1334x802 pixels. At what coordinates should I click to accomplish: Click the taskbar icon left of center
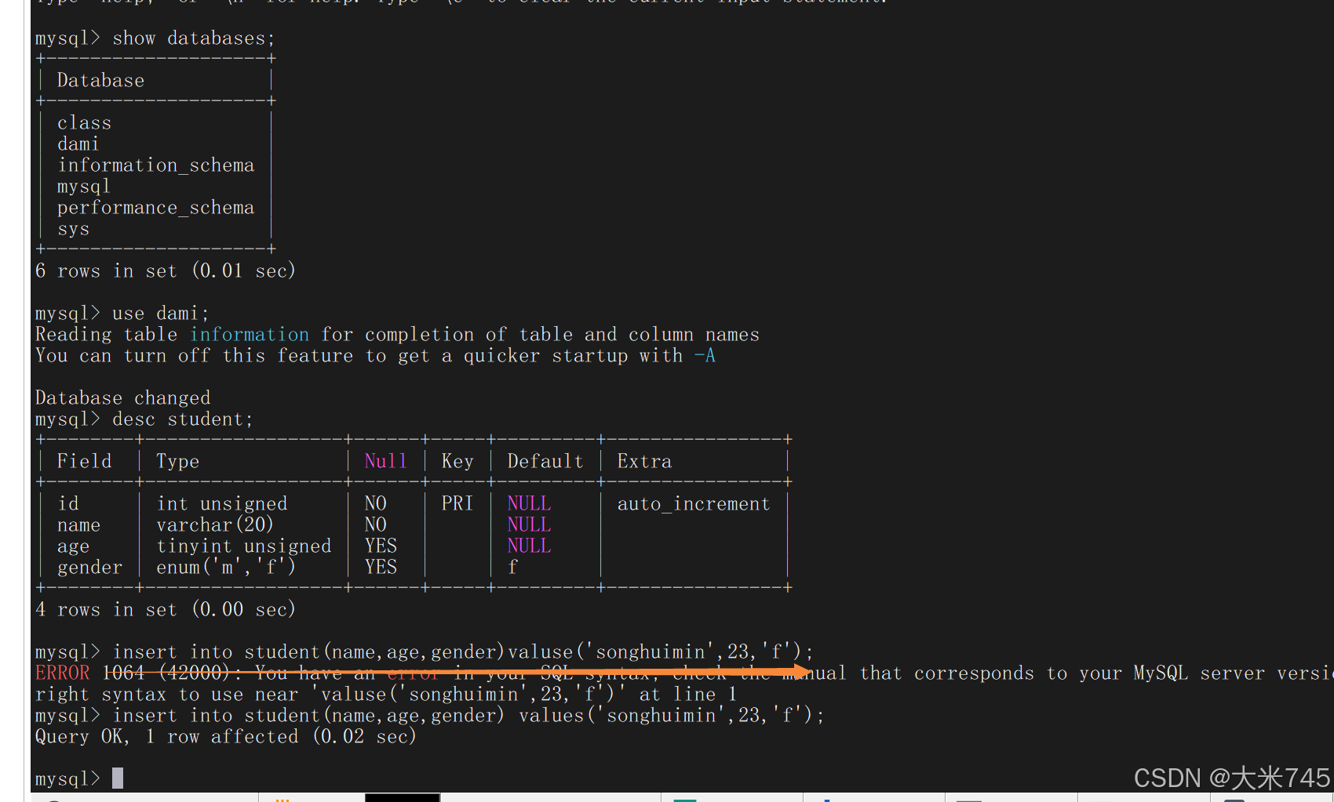[x=687, y=798]
